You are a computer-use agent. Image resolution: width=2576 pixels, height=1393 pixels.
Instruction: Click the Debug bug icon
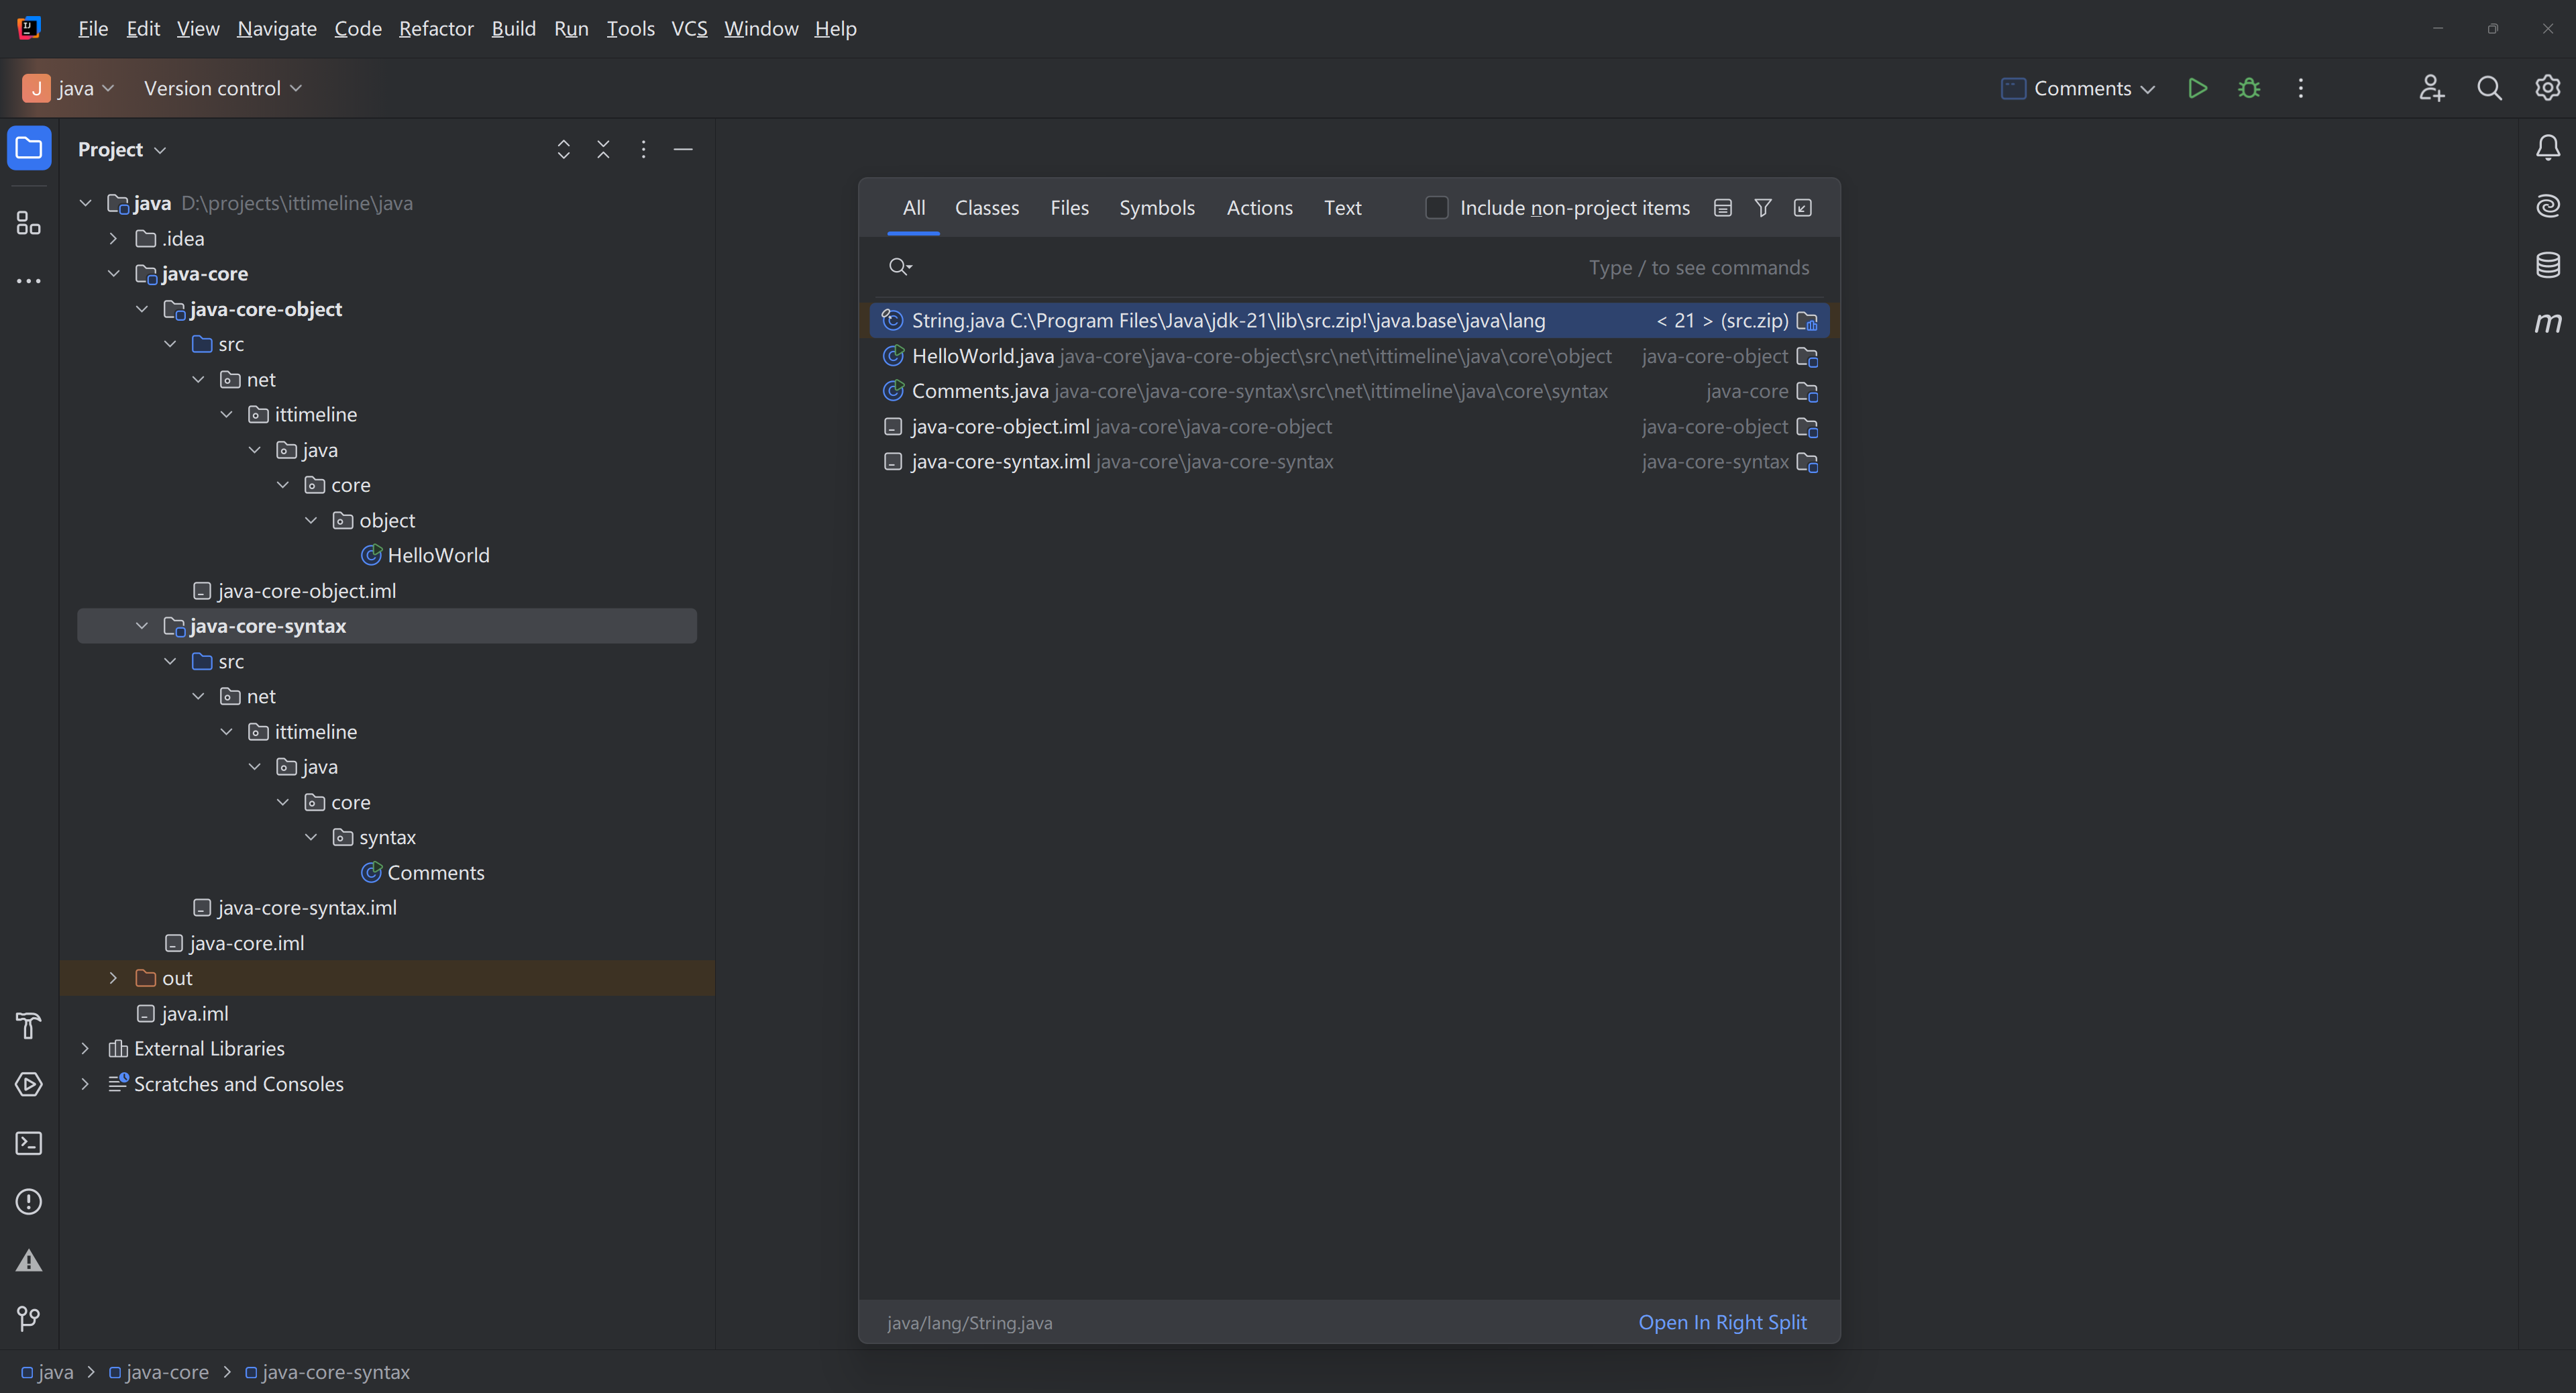click(2249, 88)
